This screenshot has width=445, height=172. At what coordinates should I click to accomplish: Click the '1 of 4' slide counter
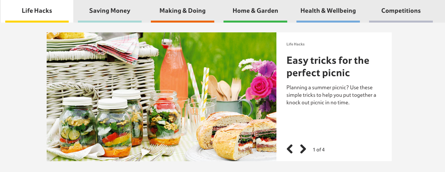(318, 150)
